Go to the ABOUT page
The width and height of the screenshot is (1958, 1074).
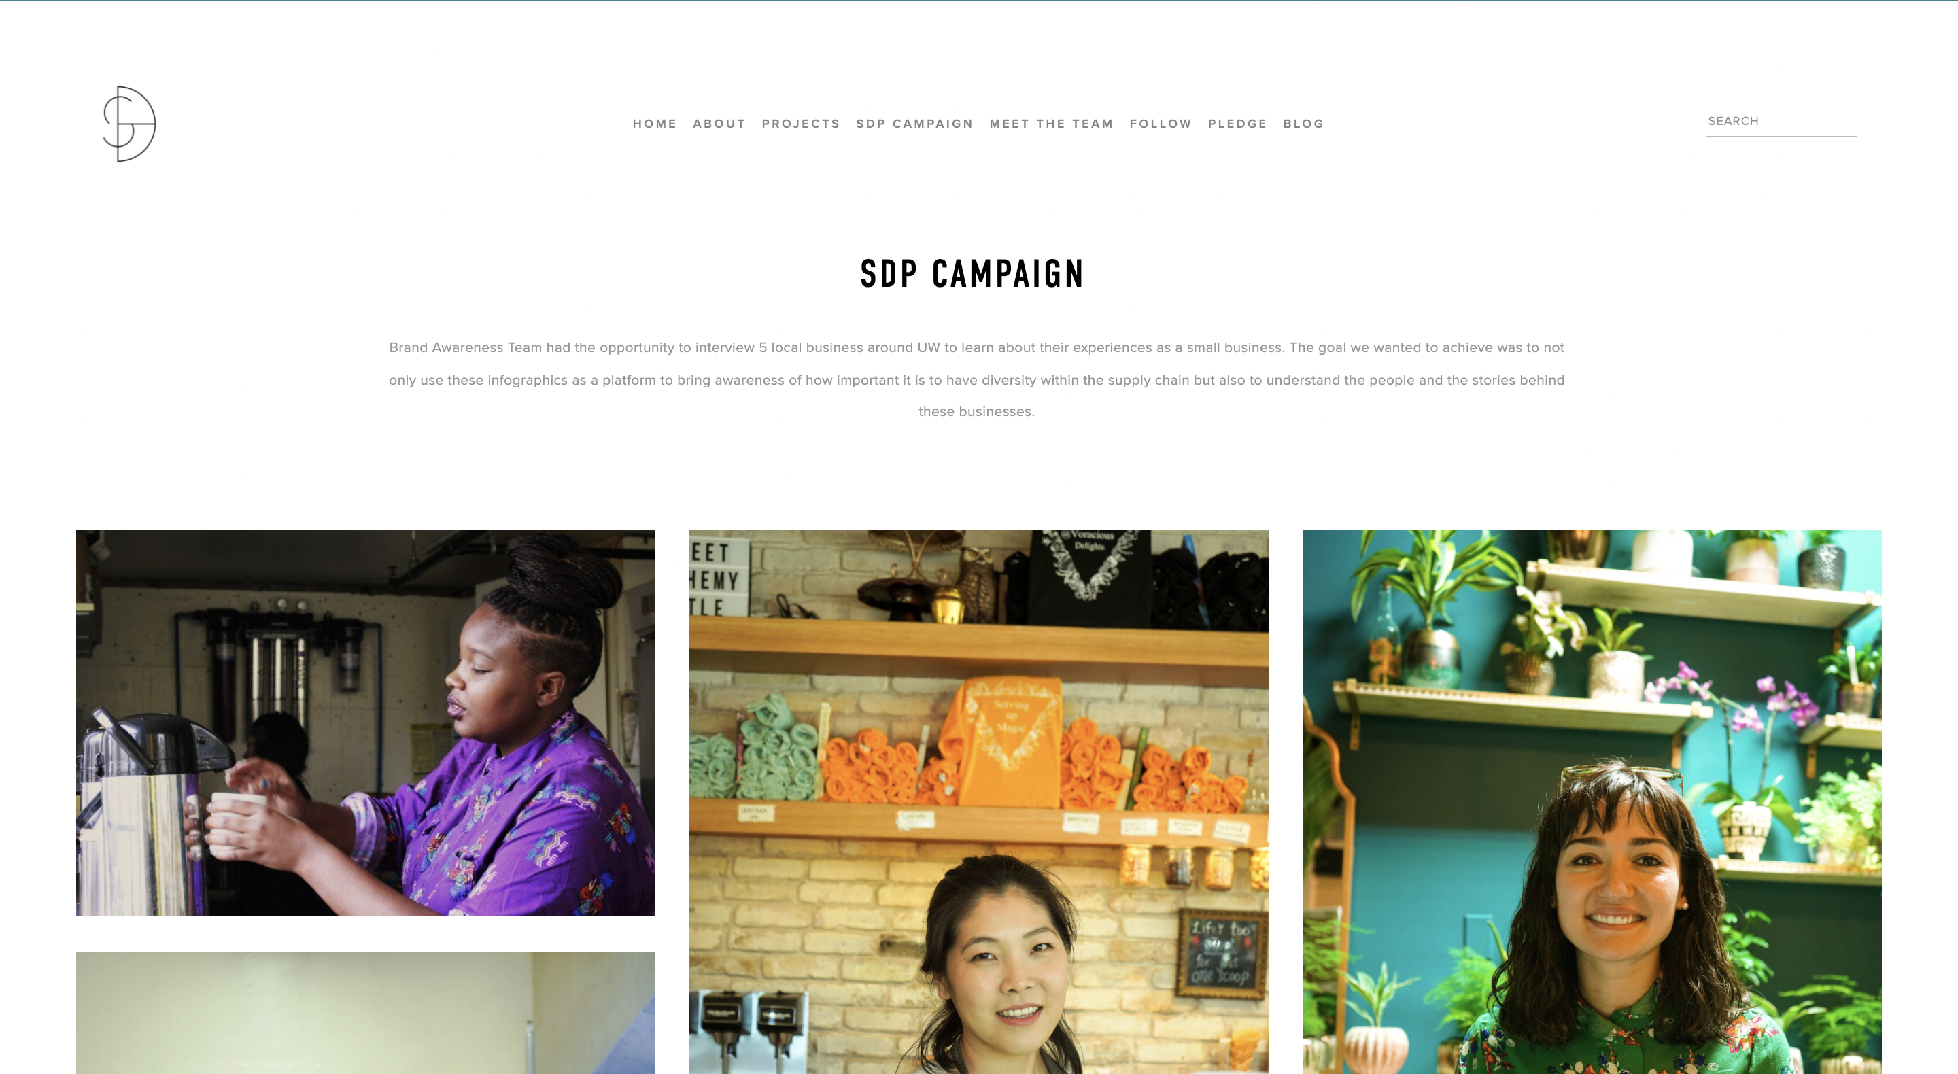(719, 124)
